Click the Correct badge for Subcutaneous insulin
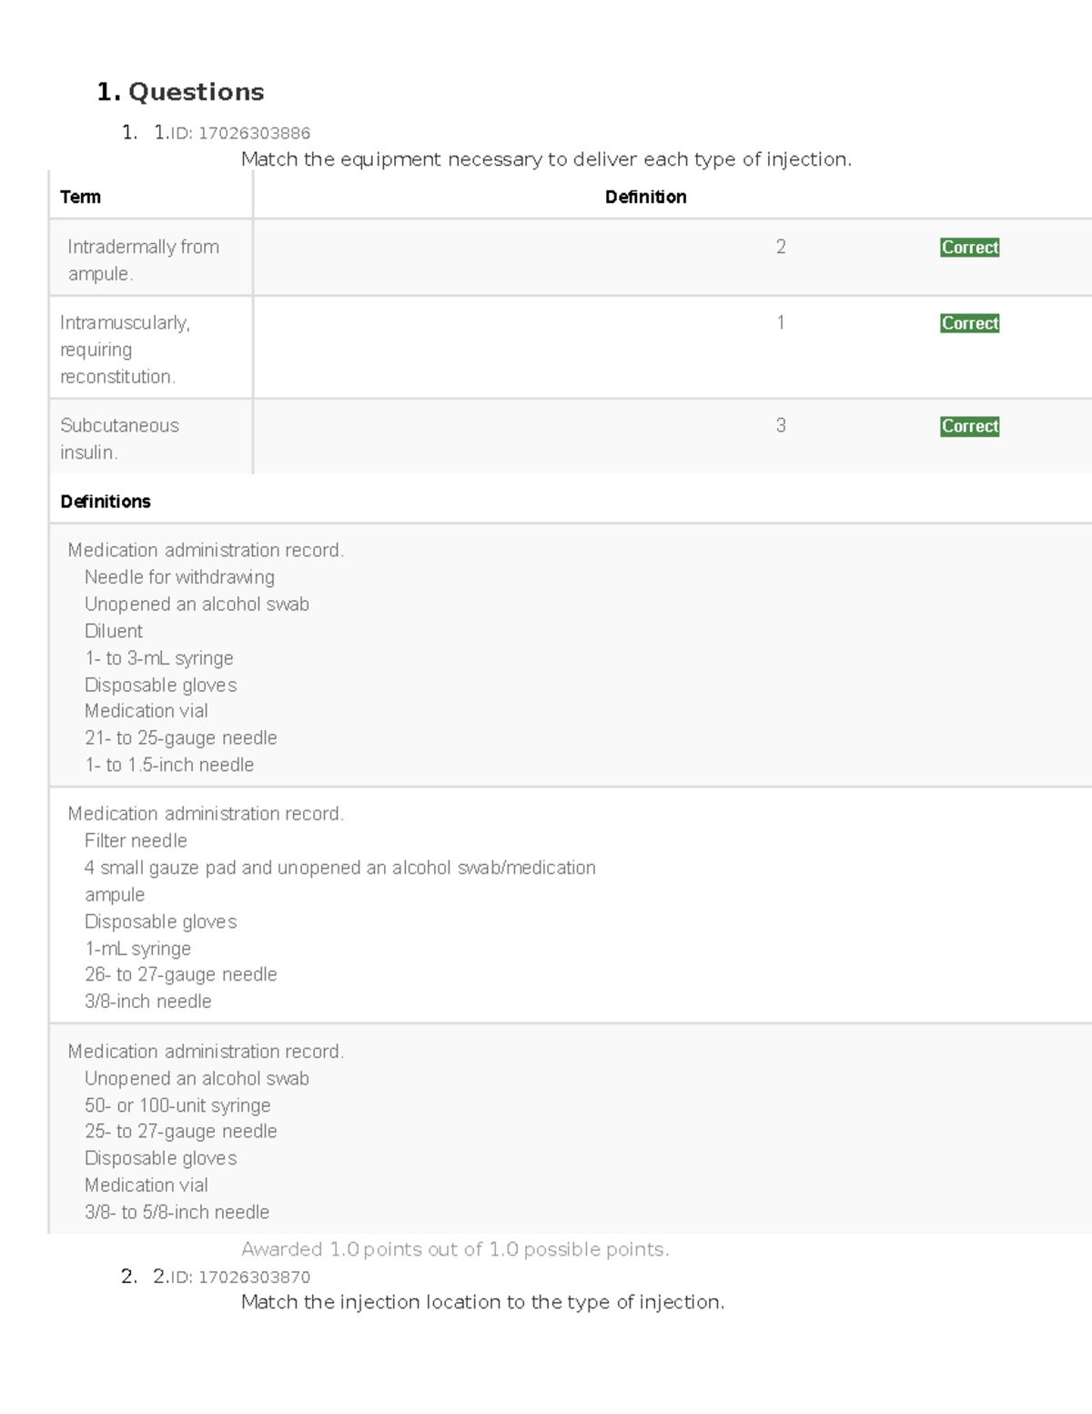This screenshot has width=1092, height=1414. click(969, 426)
